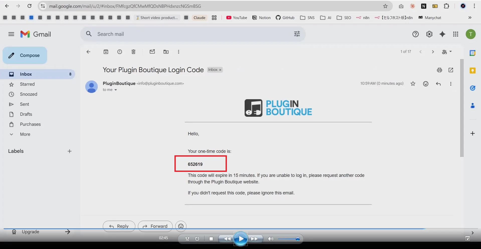Delete the Plugin Boutique email

(x=133, y=52)
